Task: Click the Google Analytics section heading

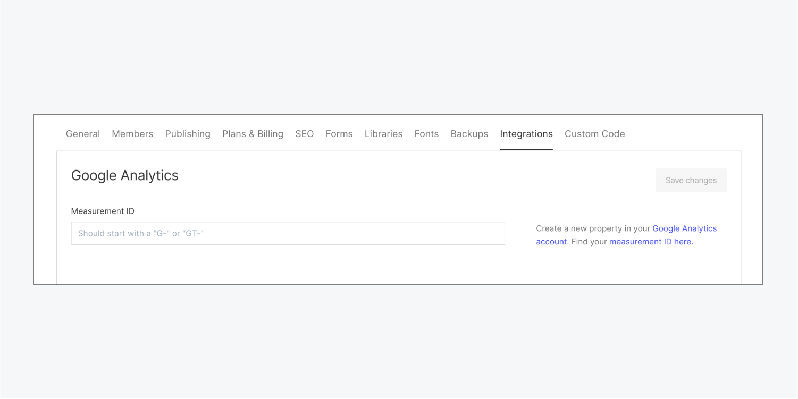Action: [x=125, y=175]
